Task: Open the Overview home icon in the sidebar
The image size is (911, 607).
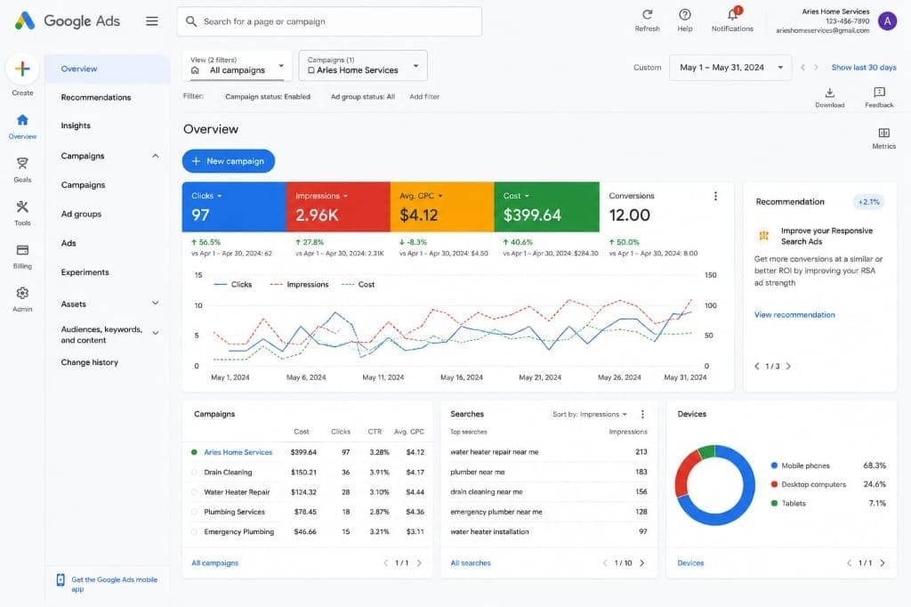Action: pyautogui.click(x=22, y=120)
